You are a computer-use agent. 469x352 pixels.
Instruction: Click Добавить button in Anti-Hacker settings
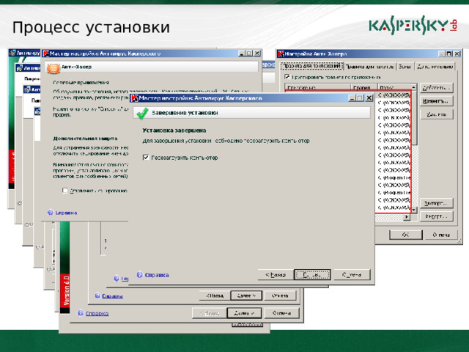pos(437,88)
